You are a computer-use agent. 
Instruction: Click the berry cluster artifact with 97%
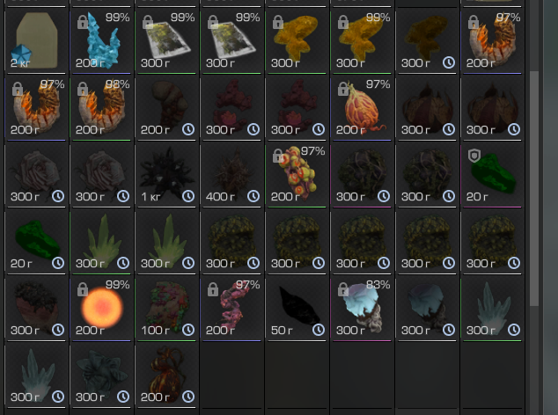point(297,174)
